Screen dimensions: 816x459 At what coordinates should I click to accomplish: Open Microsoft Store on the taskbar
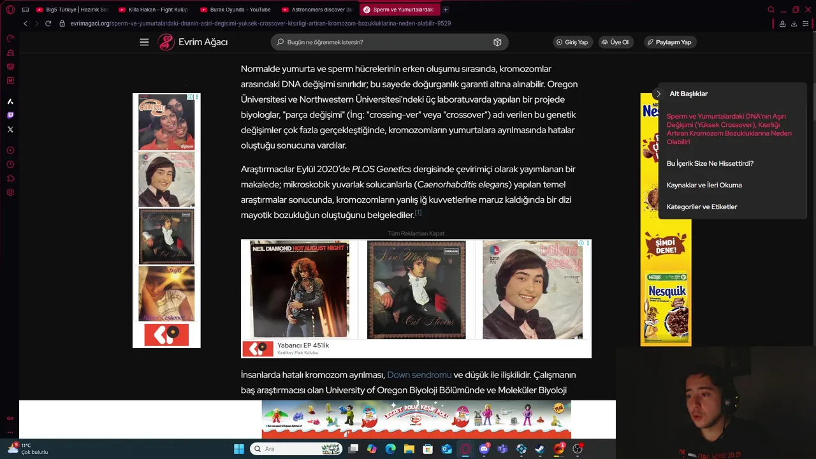coord(428,449)
